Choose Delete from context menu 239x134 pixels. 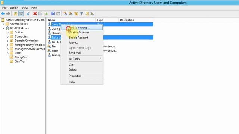[82, 70]
